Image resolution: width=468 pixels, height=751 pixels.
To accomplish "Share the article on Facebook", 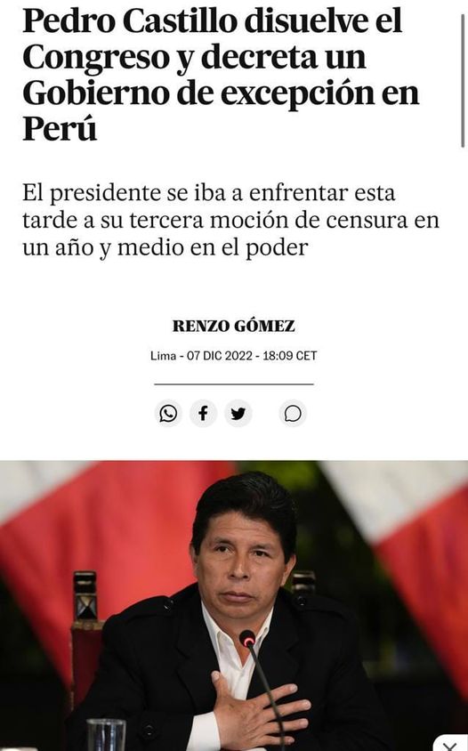I will (x=203, y=414).
